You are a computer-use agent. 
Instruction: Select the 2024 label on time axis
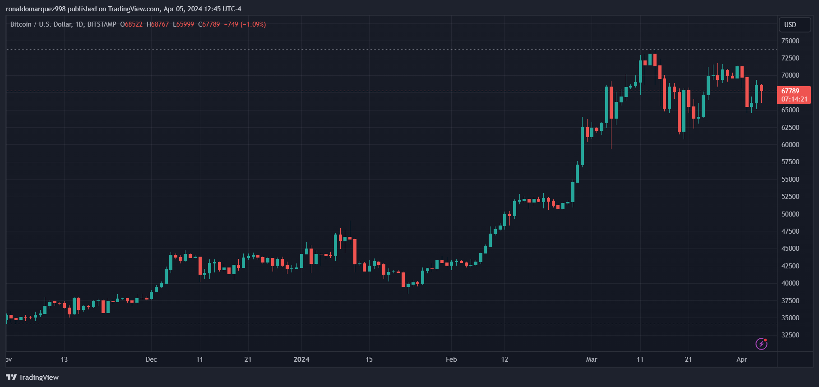[x=301, y=359]
